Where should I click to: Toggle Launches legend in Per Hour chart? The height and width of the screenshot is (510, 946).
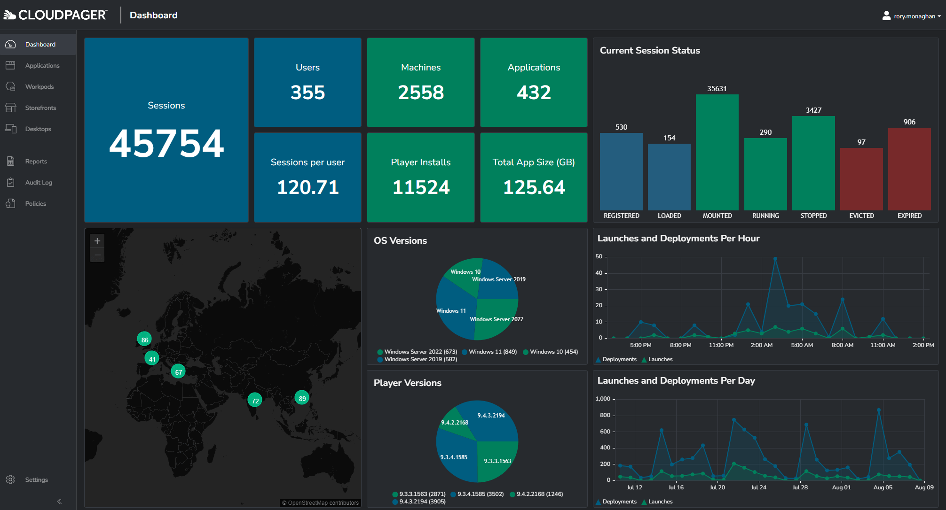pyautogui.click(x=657, y=359)
